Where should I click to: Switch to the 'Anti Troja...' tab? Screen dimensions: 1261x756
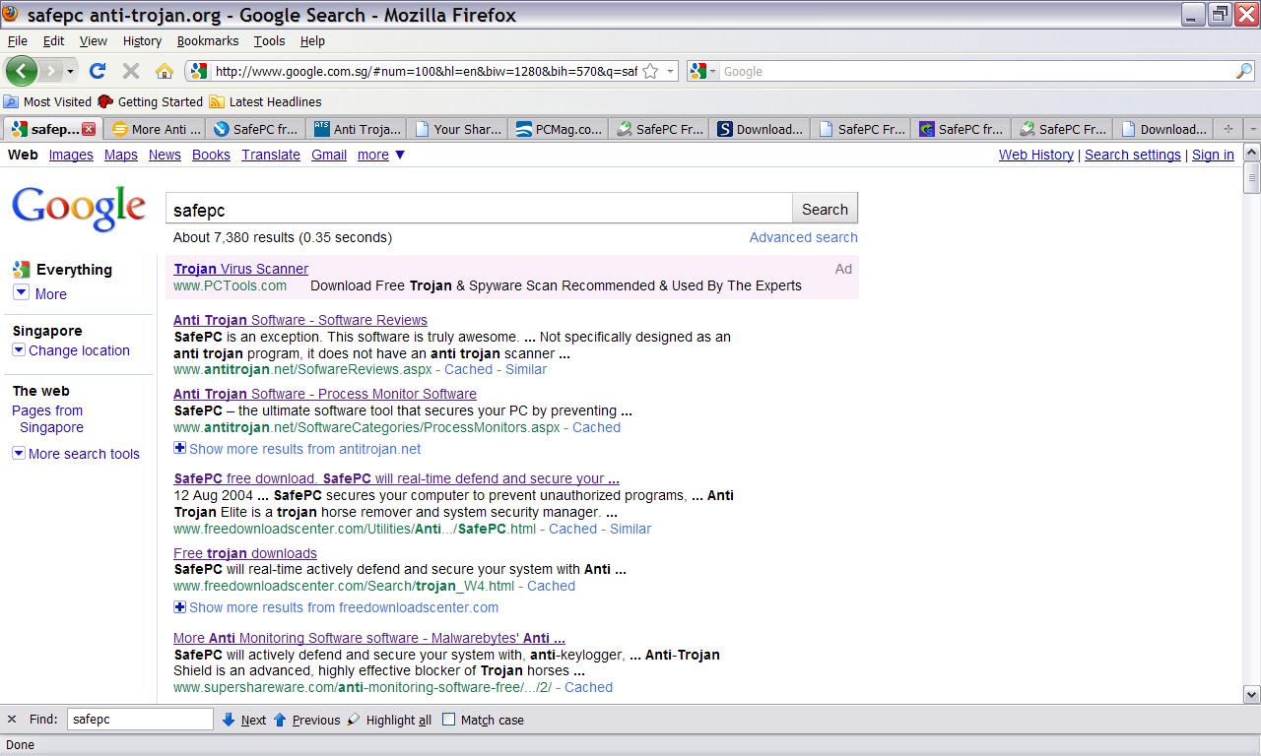pyautogui.click(x=357, y=129)
